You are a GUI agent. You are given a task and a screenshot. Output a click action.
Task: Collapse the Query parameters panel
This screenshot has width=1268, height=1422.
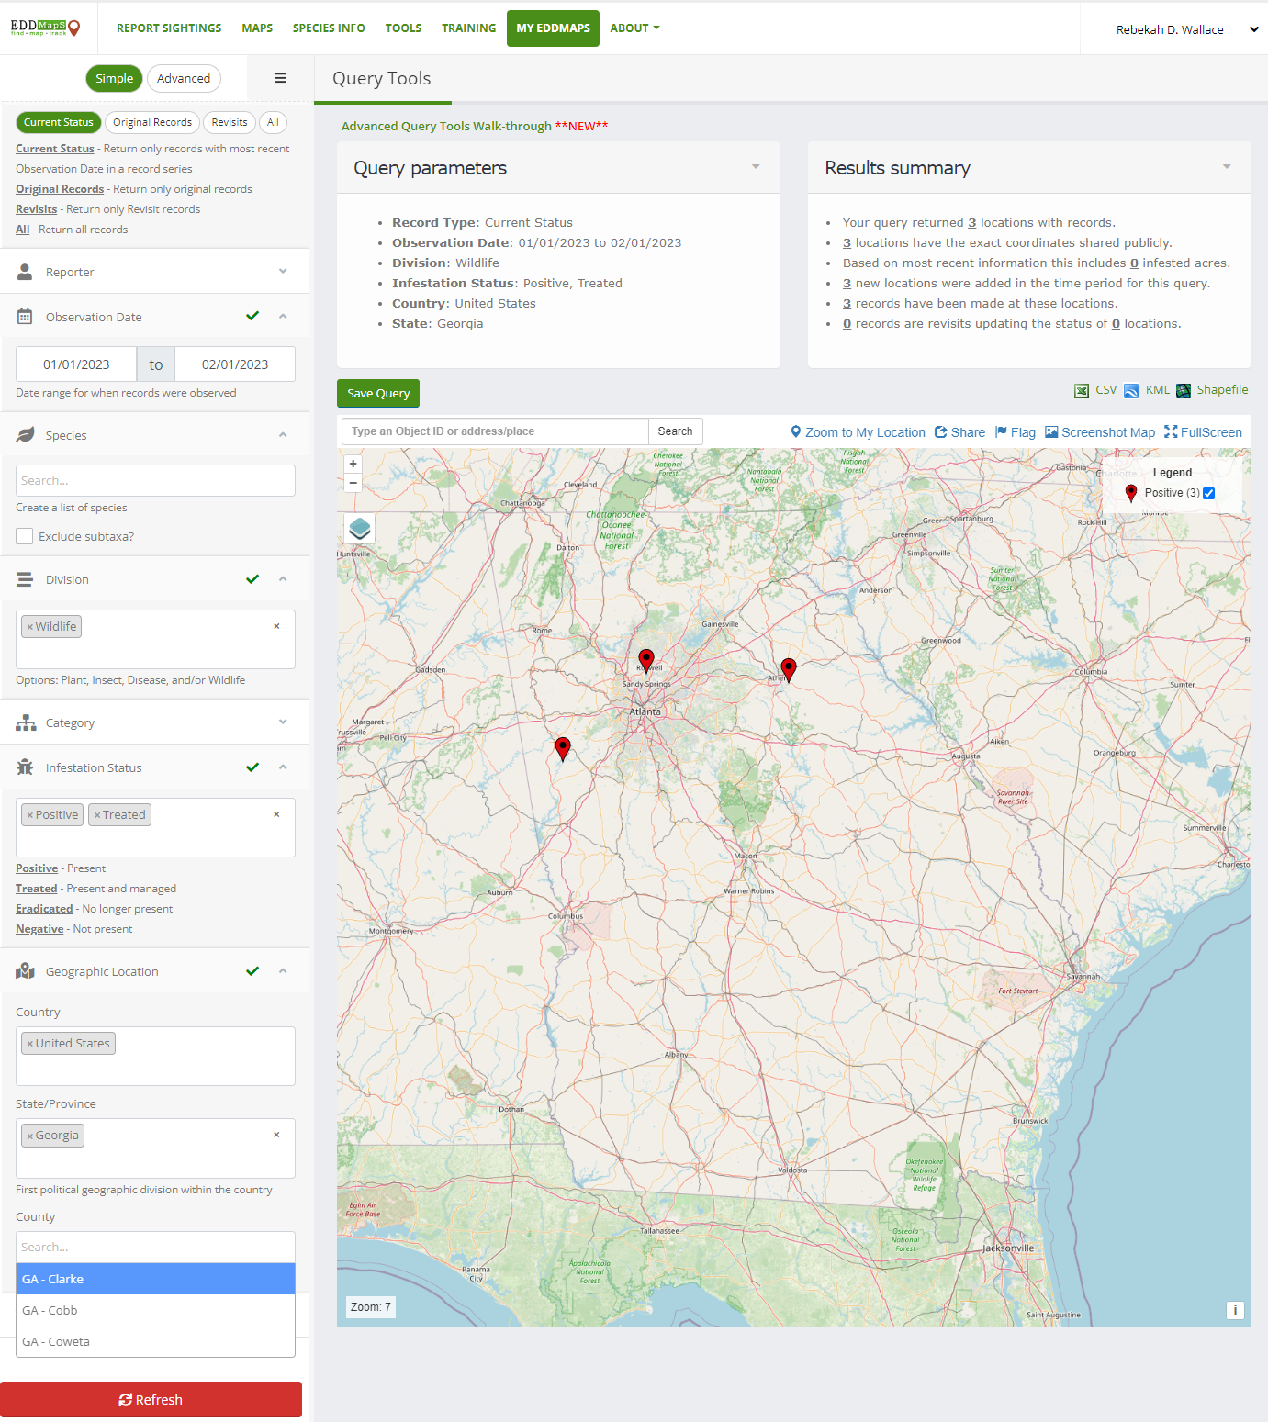click(756, 167)
